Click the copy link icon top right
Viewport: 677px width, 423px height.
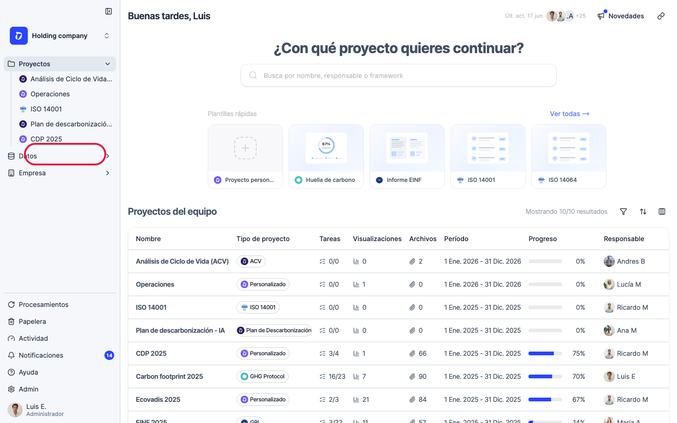click(x=661, y=16)
